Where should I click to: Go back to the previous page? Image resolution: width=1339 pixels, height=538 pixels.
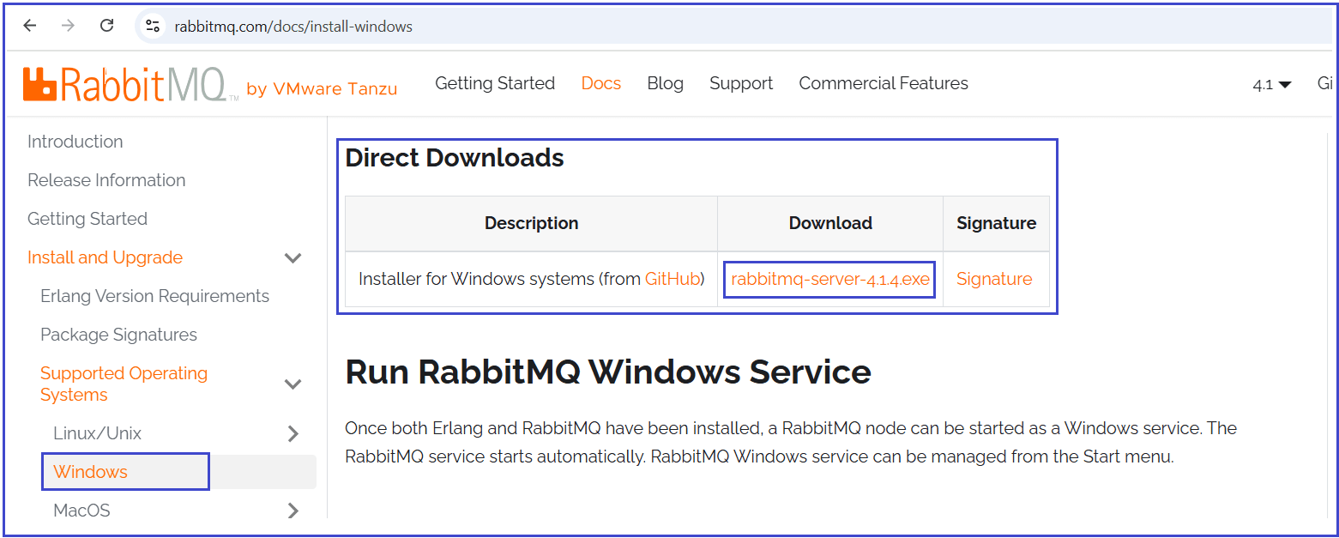[x=31, y=26]
